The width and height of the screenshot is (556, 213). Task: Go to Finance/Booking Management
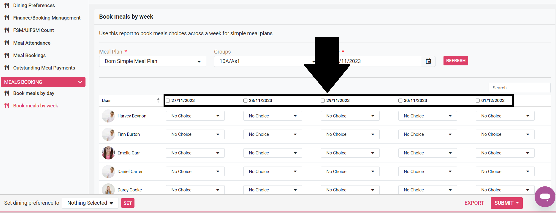pyautogui.click(x=47, y=18)
